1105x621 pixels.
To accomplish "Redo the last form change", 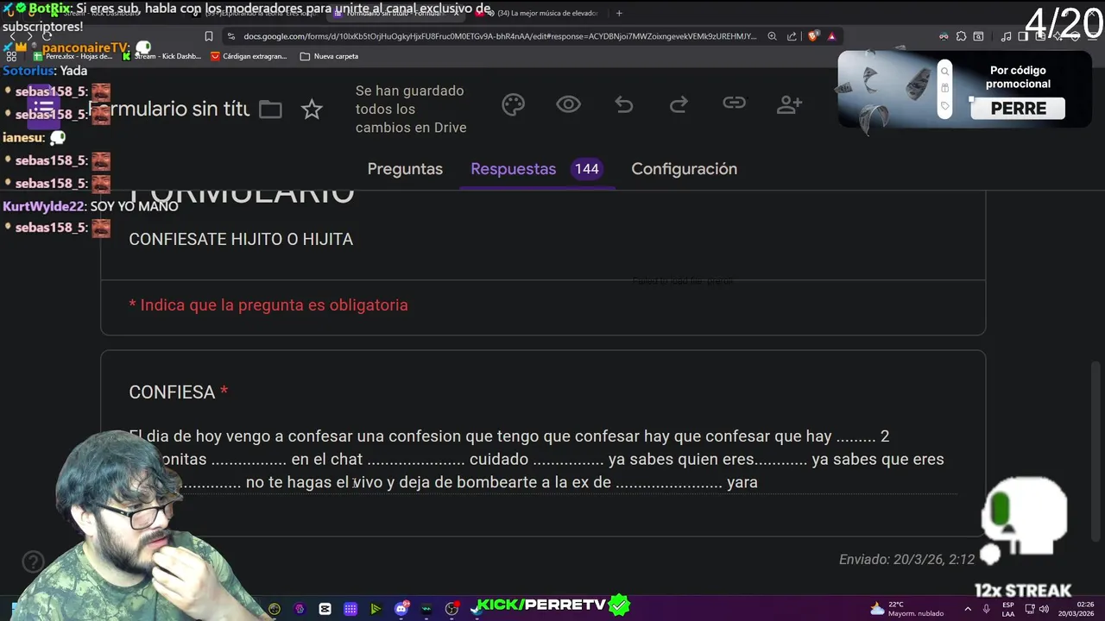I will (679, 104).
